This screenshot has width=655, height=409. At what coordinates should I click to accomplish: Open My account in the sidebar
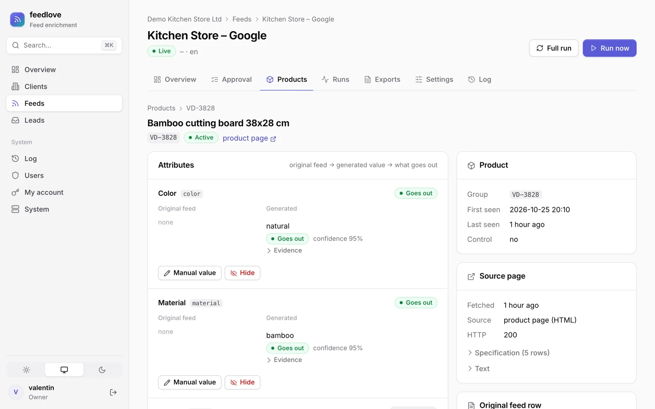[x=64, y=192]
